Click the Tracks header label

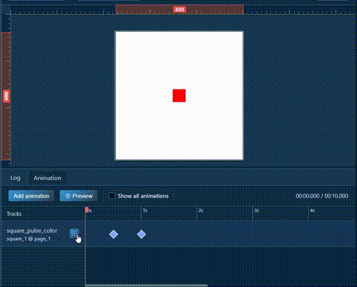pyautogui.click(x=14, y=214)
